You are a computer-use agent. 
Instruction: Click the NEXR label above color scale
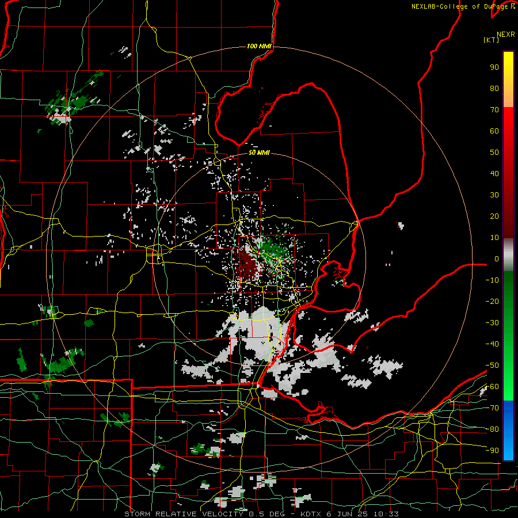pyautogui.click(x=506, y=35)
